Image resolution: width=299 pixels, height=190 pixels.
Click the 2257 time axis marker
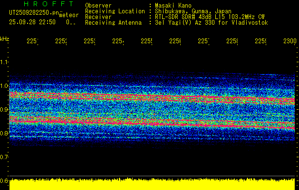click(203, 41)
